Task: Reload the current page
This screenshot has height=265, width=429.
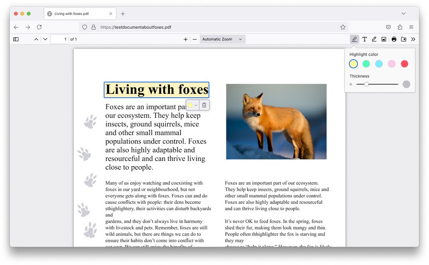Action: [39, 27]
